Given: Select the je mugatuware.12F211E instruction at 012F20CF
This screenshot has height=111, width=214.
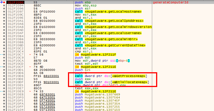Looking at the screenshot, I should (96, 67).
